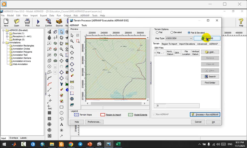Expand the Sources (1) tree node
247x148 pixels.
pos(7,33)
